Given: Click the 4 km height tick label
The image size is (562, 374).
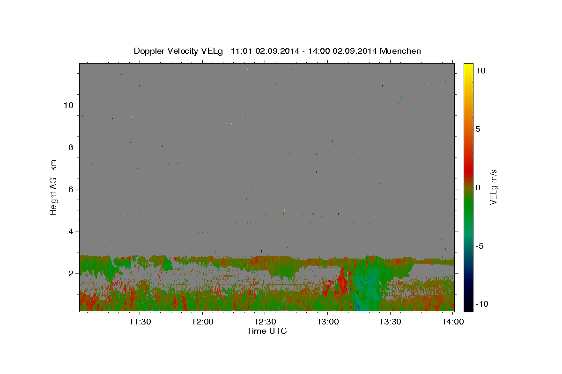Looking at the screenshot, I should pos(71,231).
